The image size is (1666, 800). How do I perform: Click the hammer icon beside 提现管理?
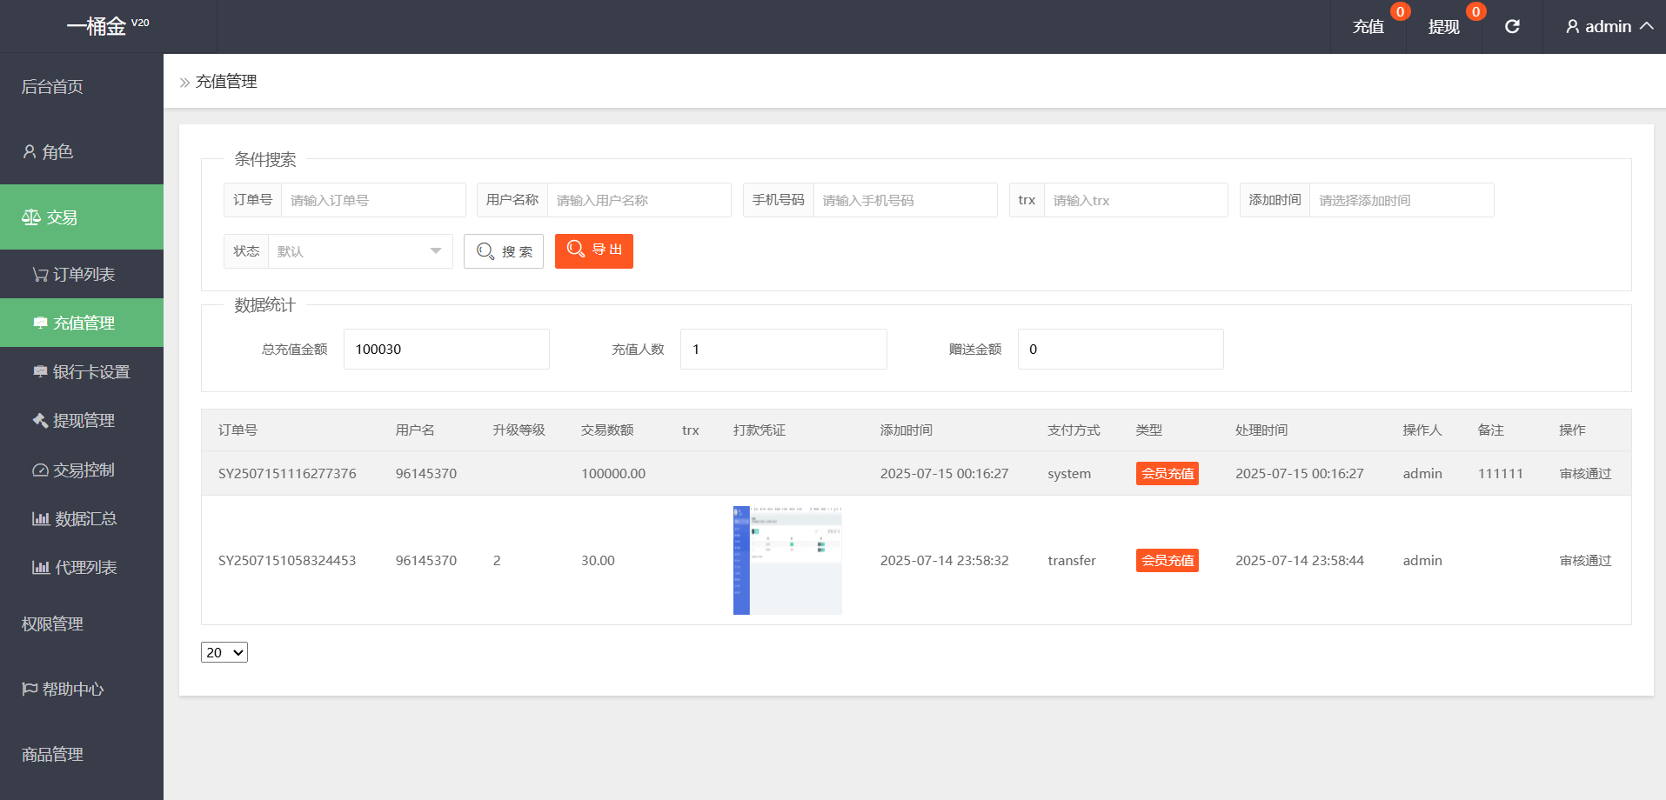40,420
